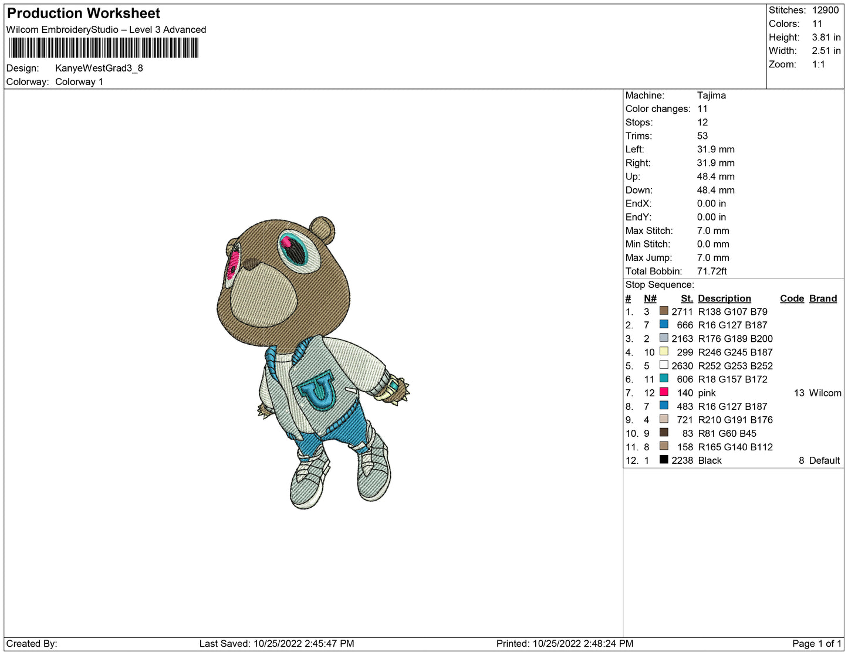The width and height of the screenshot is (848, 652).
Task: Click the height value "3.81 in"
Action: [826, 37]
